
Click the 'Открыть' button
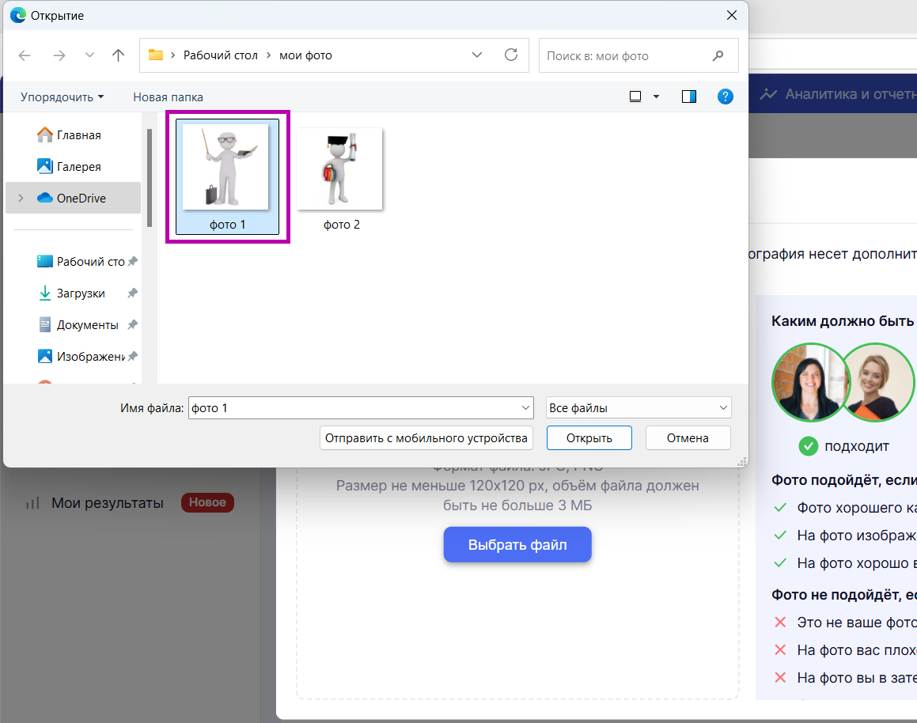[589, 437]
